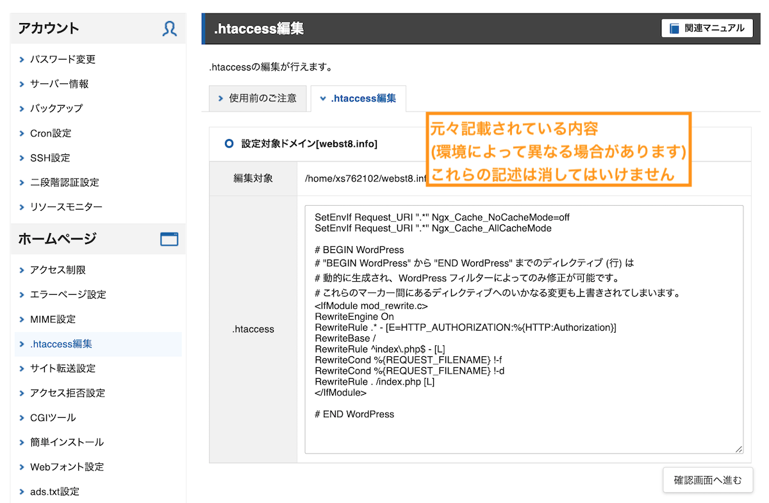
Task: Click the manual book icon in 関連マニュアル
Action: tap(674, 28)
